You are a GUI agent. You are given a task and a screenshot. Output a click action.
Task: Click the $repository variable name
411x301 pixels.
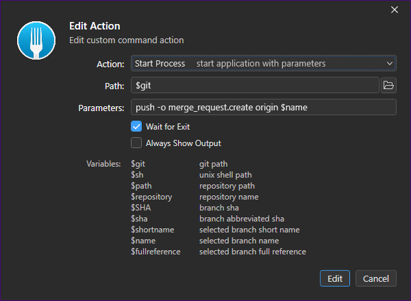[151, 197]
